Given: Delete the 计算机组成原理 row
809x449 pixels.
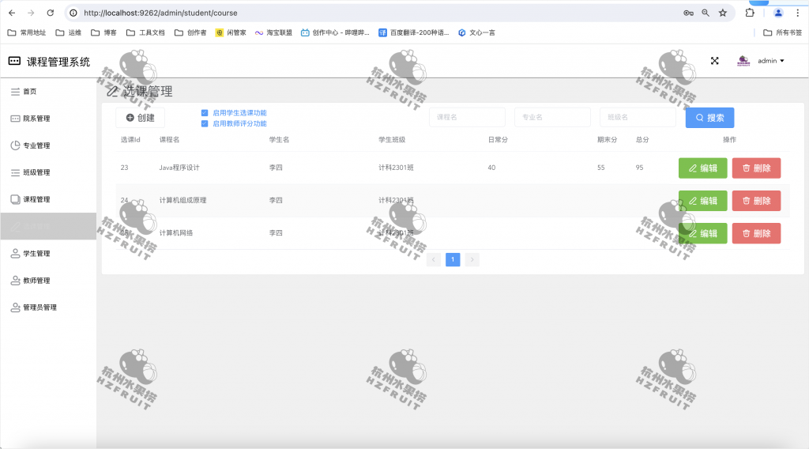Looking at the screenshot, I should click(x=756, y=201).
